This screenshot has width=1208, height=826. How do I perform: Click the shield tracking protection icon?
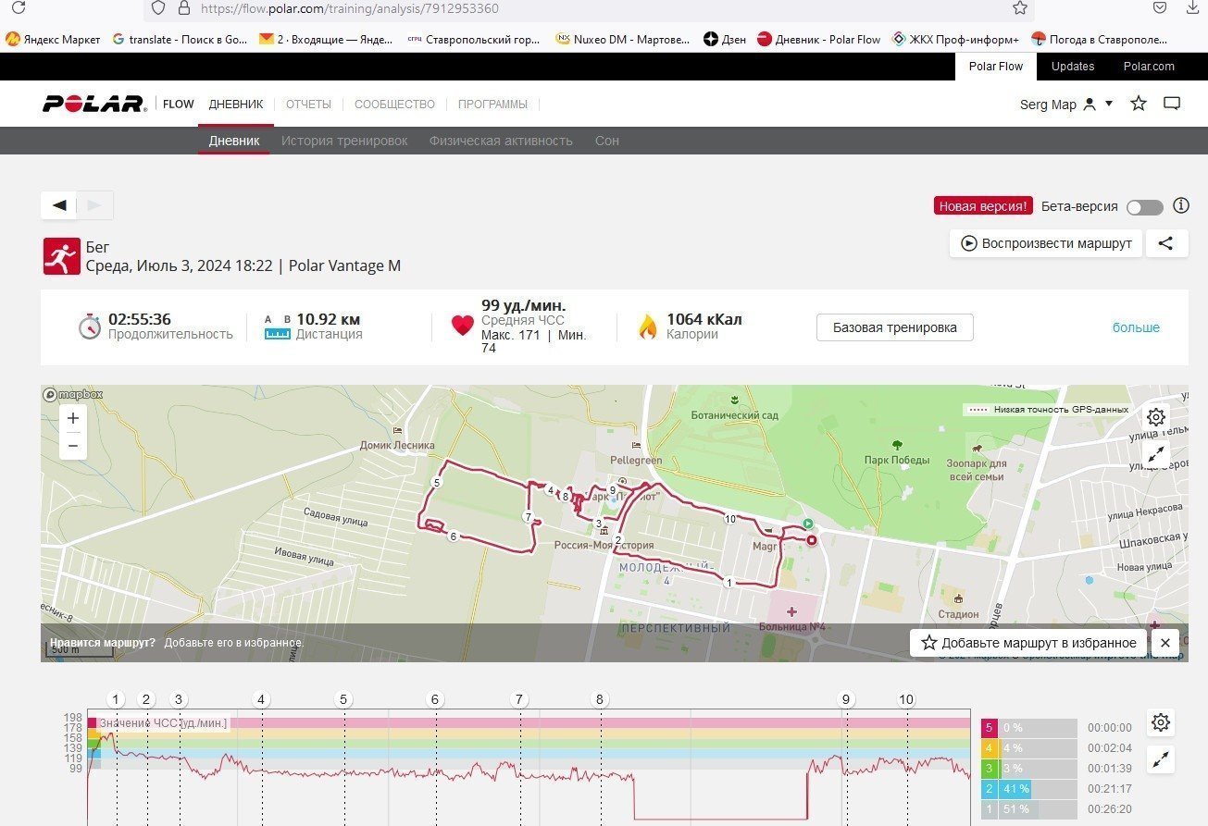(158, 7)
